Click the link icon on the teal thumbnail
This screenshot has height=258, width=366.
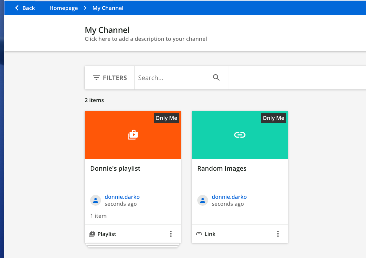(240, 135)
